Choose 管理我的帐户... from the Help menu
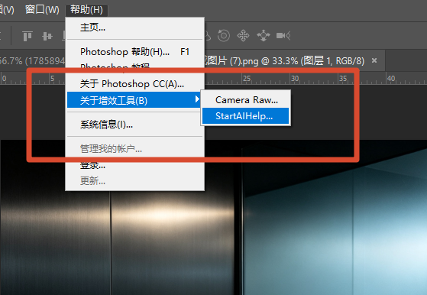Screen dimensions: 427x295 [x=134, y=149]
